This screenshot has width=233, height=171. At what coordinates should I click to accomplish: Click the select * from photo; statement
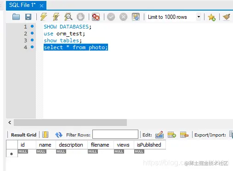[76, 47]
